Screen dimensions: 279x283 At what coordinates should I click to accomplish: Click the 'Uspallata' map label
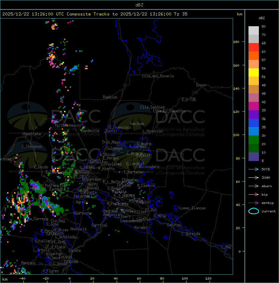point(32,134)
